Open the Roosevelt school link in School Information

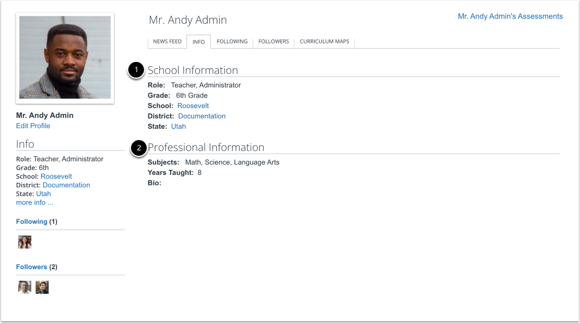193,105
